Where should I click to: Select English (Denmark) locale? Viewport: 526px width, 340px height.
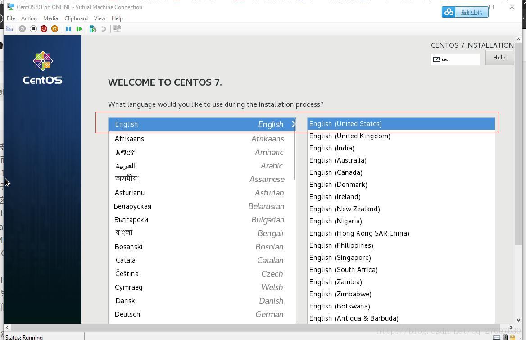click(x=401, y=185)
